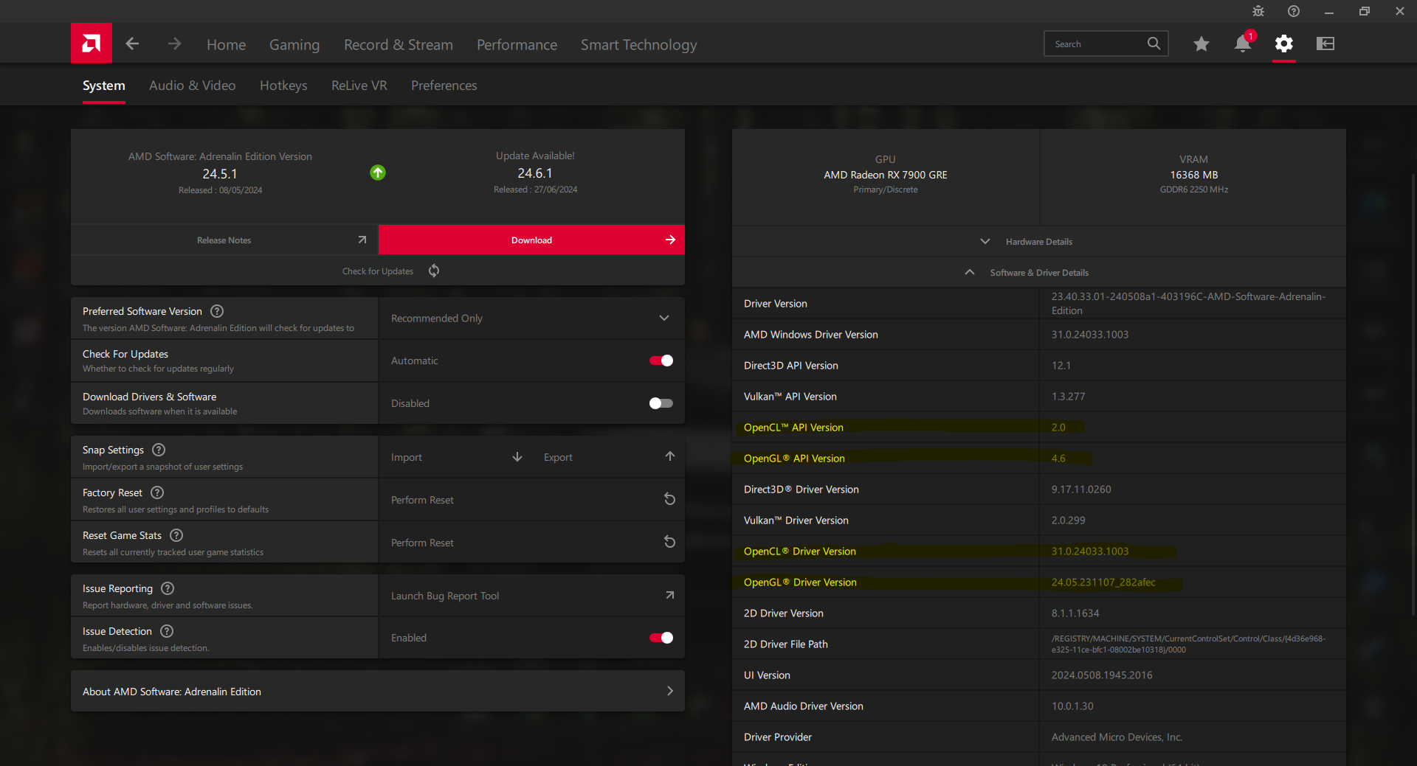Click the Export up arrow icon
Image resolution: width=1417 pixels, height=766 pixels.
(670, 456)
